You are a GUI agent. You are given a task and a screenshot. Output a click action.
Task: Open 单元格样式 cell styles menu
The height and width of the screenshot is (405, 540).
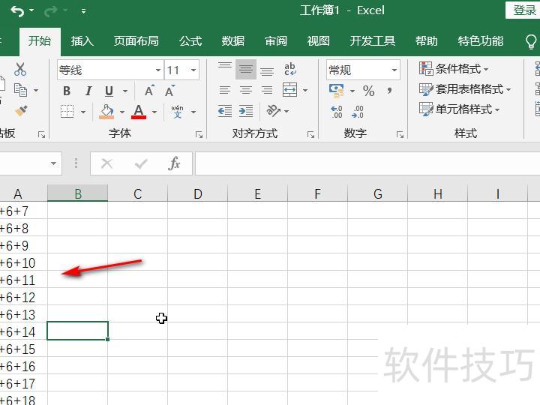[x=460, y=109]
